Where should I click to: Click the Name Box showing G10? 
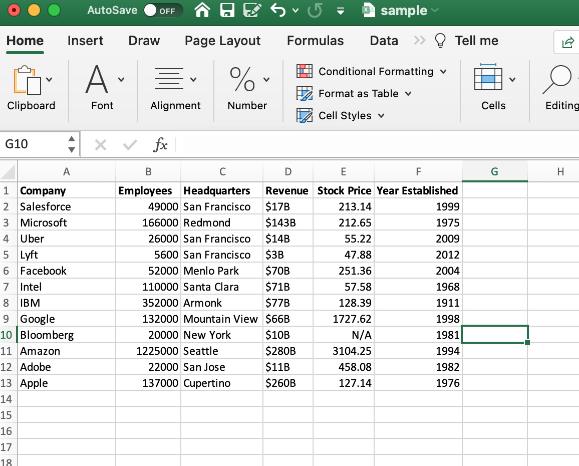pyautogui.click(x=34, y=144)
